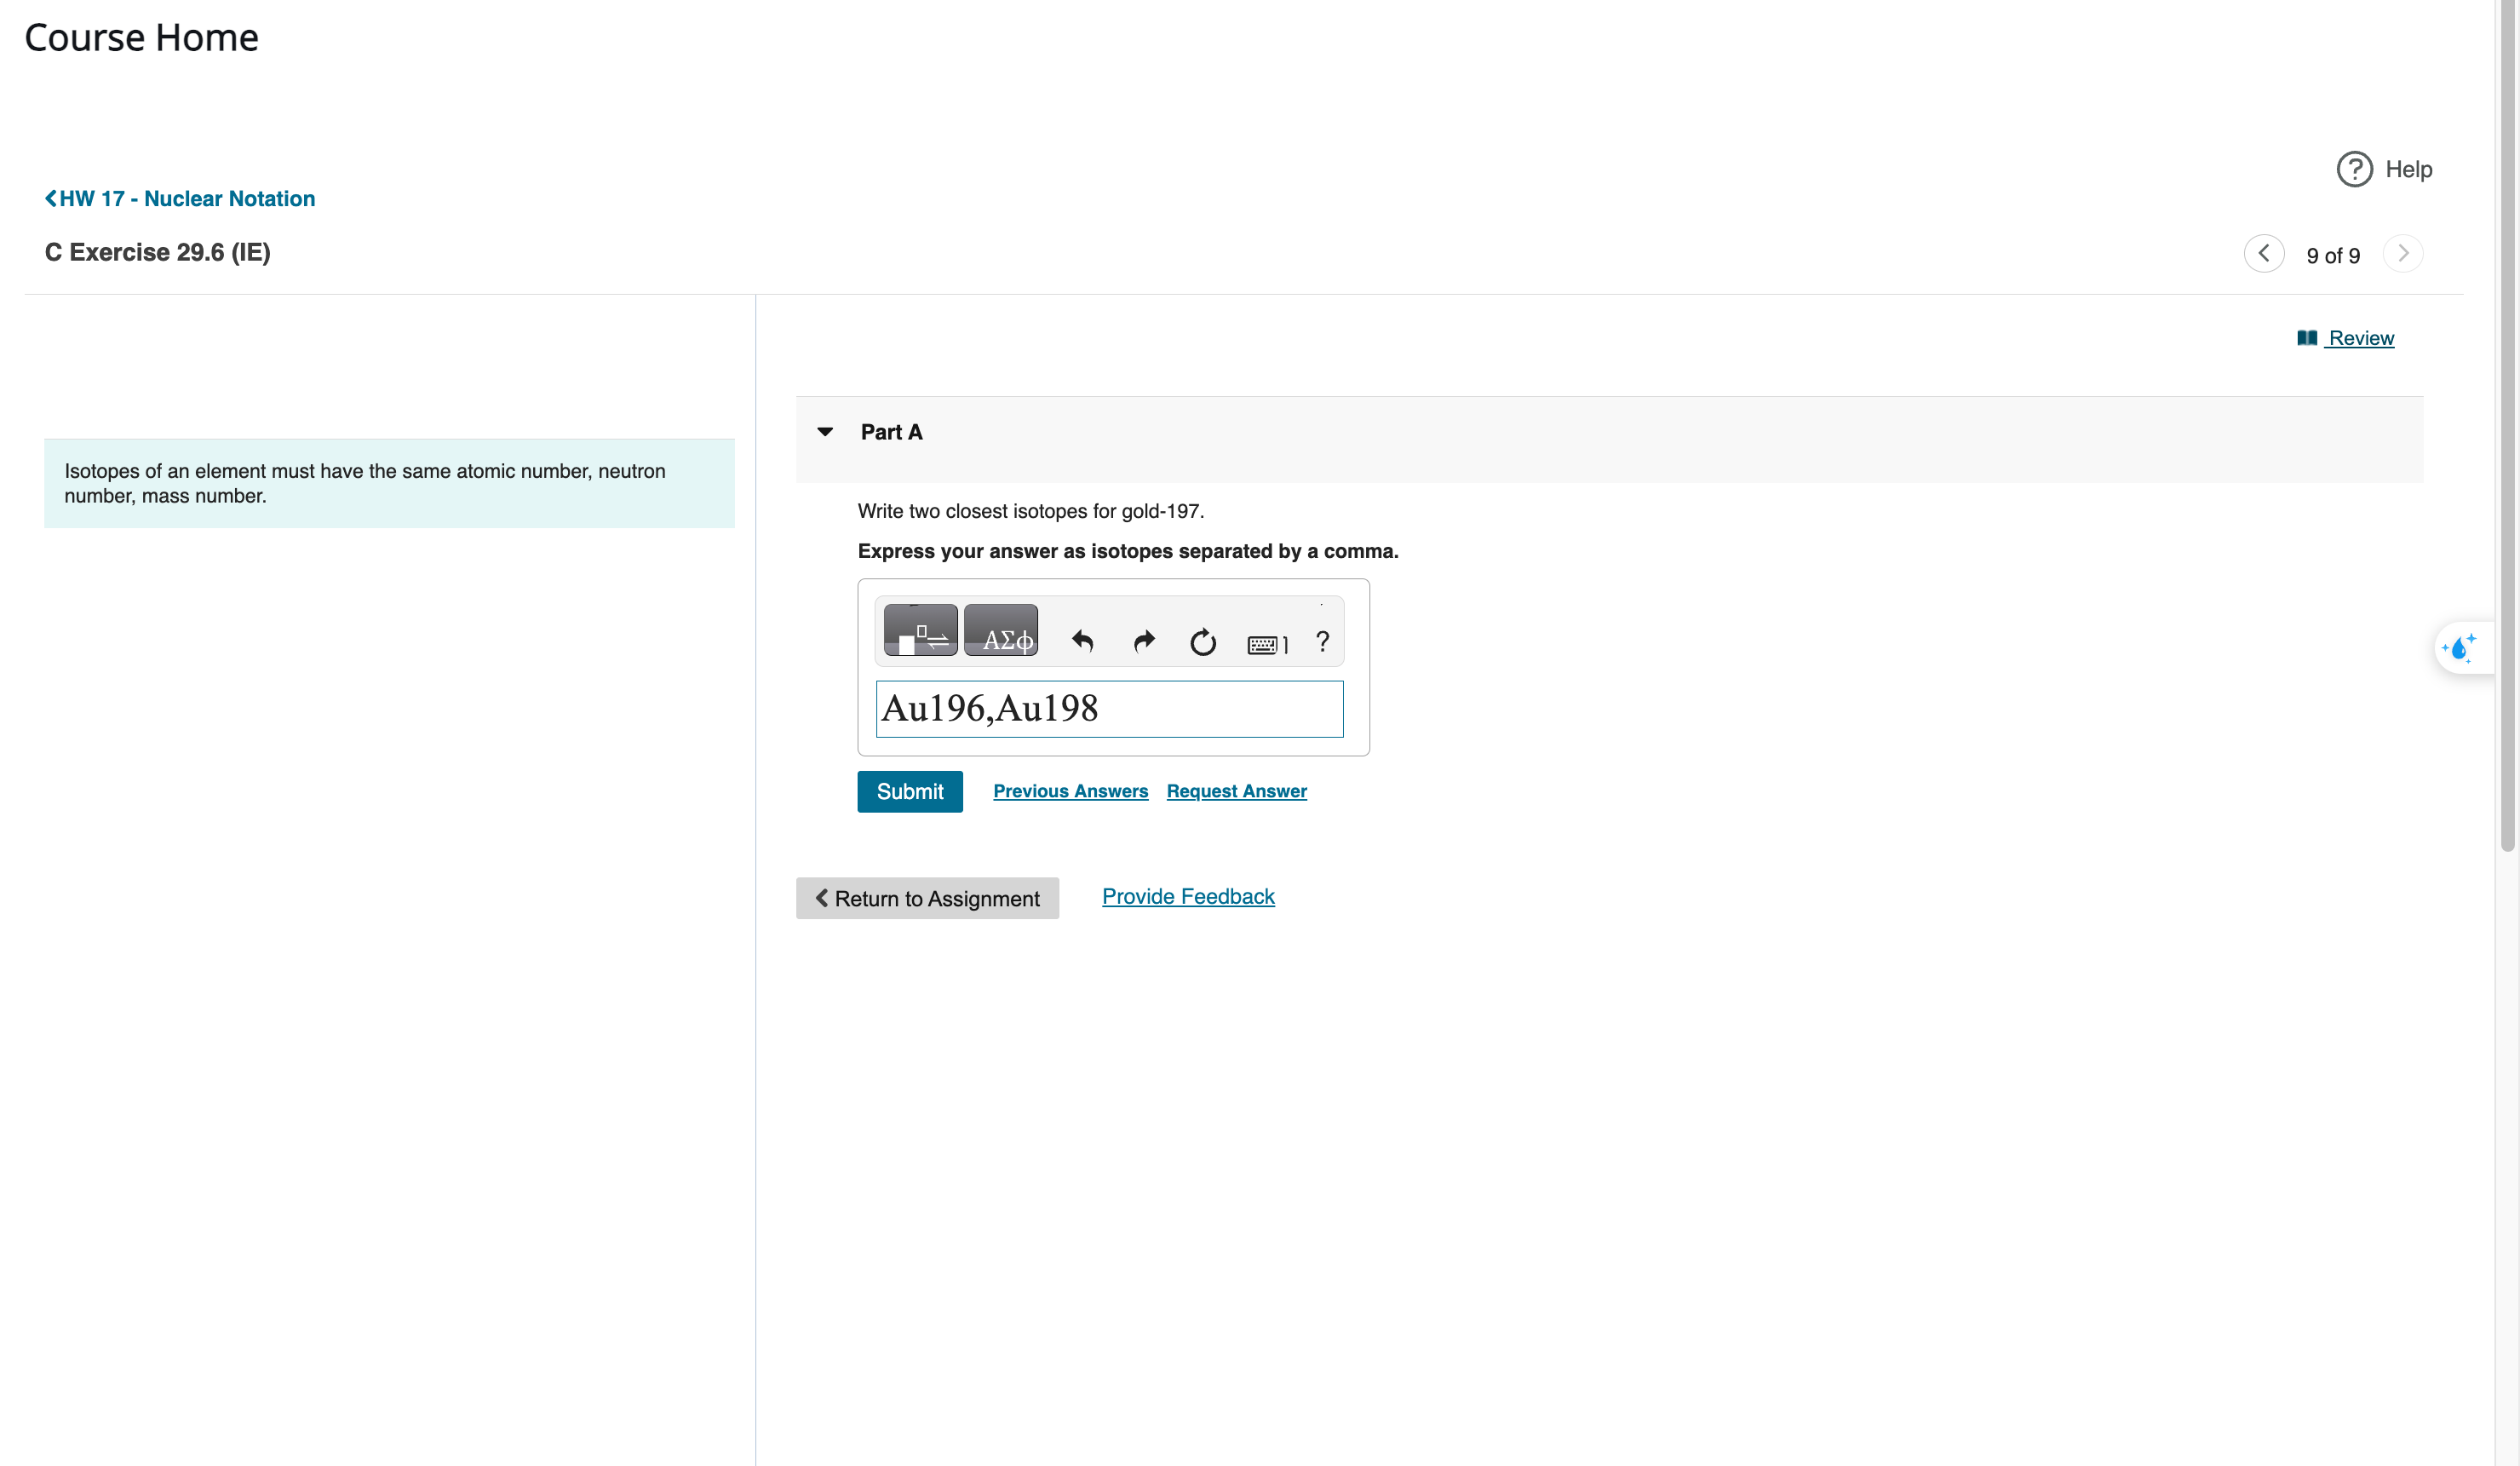
Task: Open Provide Feedback
Action: pos(1188,896)
